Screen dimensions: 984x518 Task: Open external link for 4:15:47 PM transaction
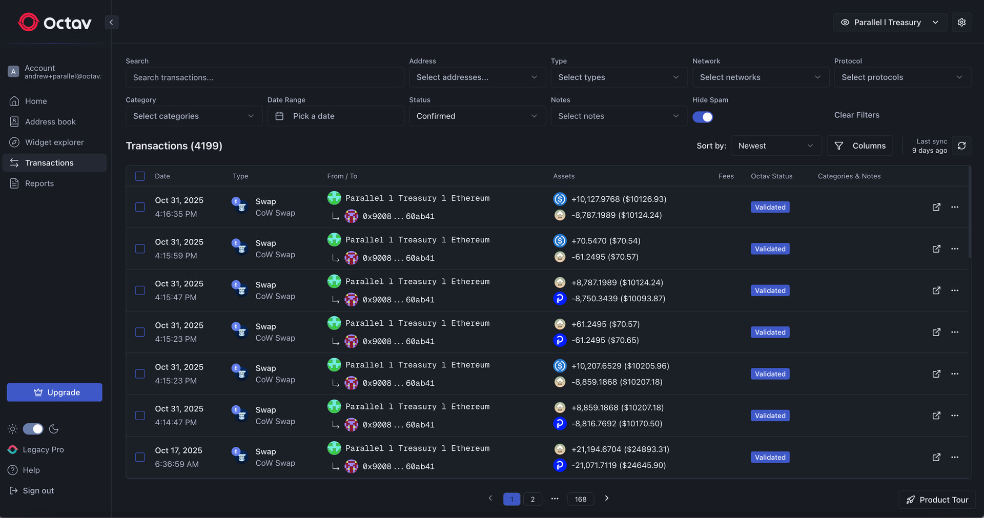pos(936,291)
